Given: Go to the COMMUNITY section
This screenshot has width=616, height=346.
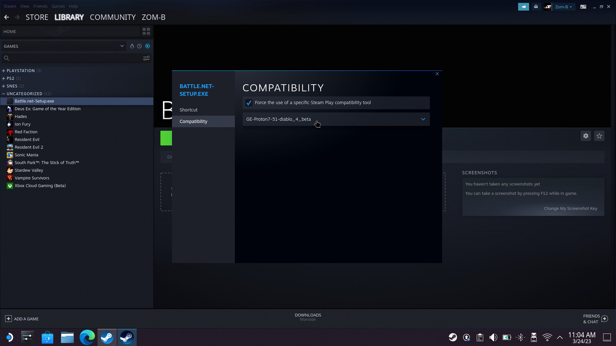Looking at the screenshot, I should tap(113, 17).
